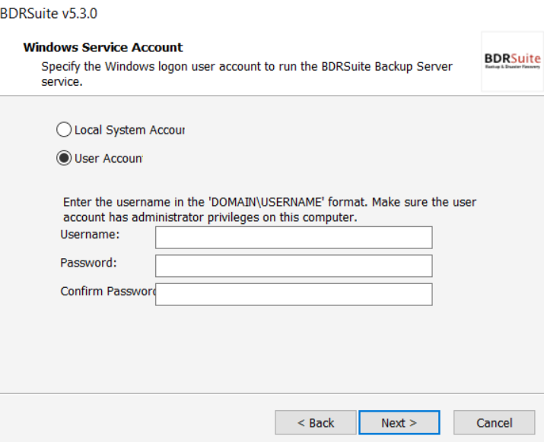Click the 'Specify the Windows logon user account' description
The image size is (544, 442).
point(247,74)
